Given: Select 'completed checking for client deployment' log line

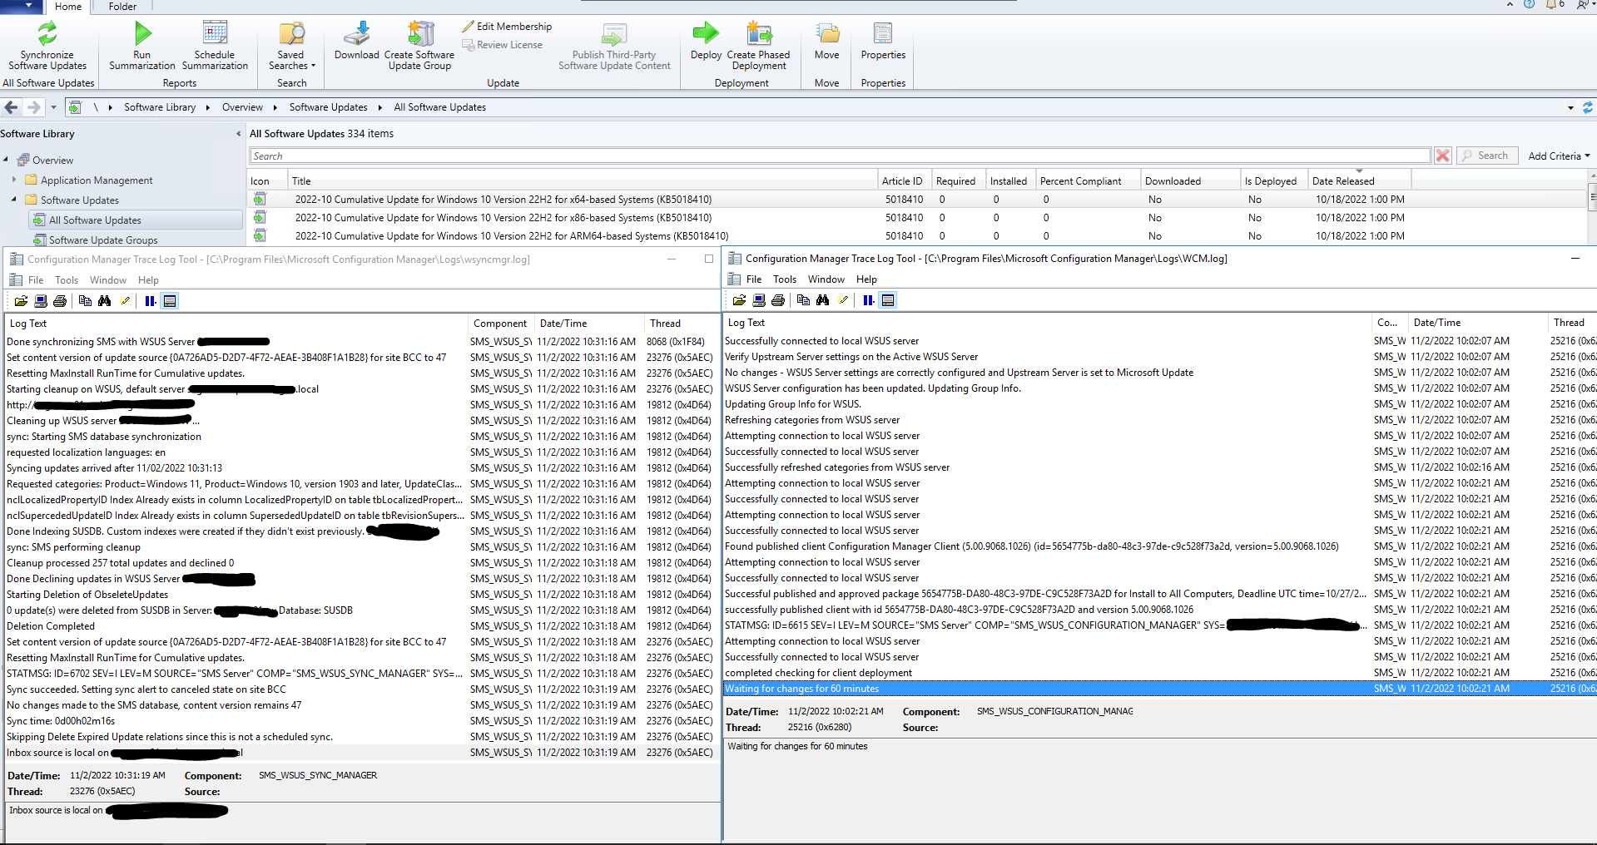Looking at the screenshot, I should 1159,673.
